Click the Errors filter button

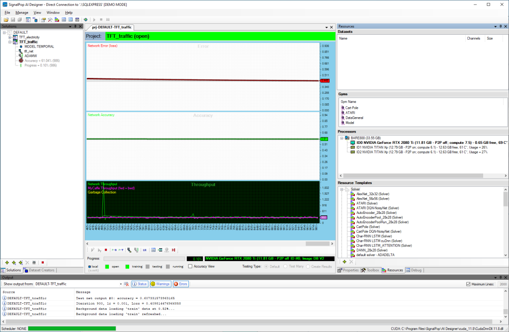[180, 284]
